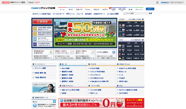Click the arrow icon beside 全ての銘柄を表示
This screenshot has height=109, width=186.
[143, 40]
